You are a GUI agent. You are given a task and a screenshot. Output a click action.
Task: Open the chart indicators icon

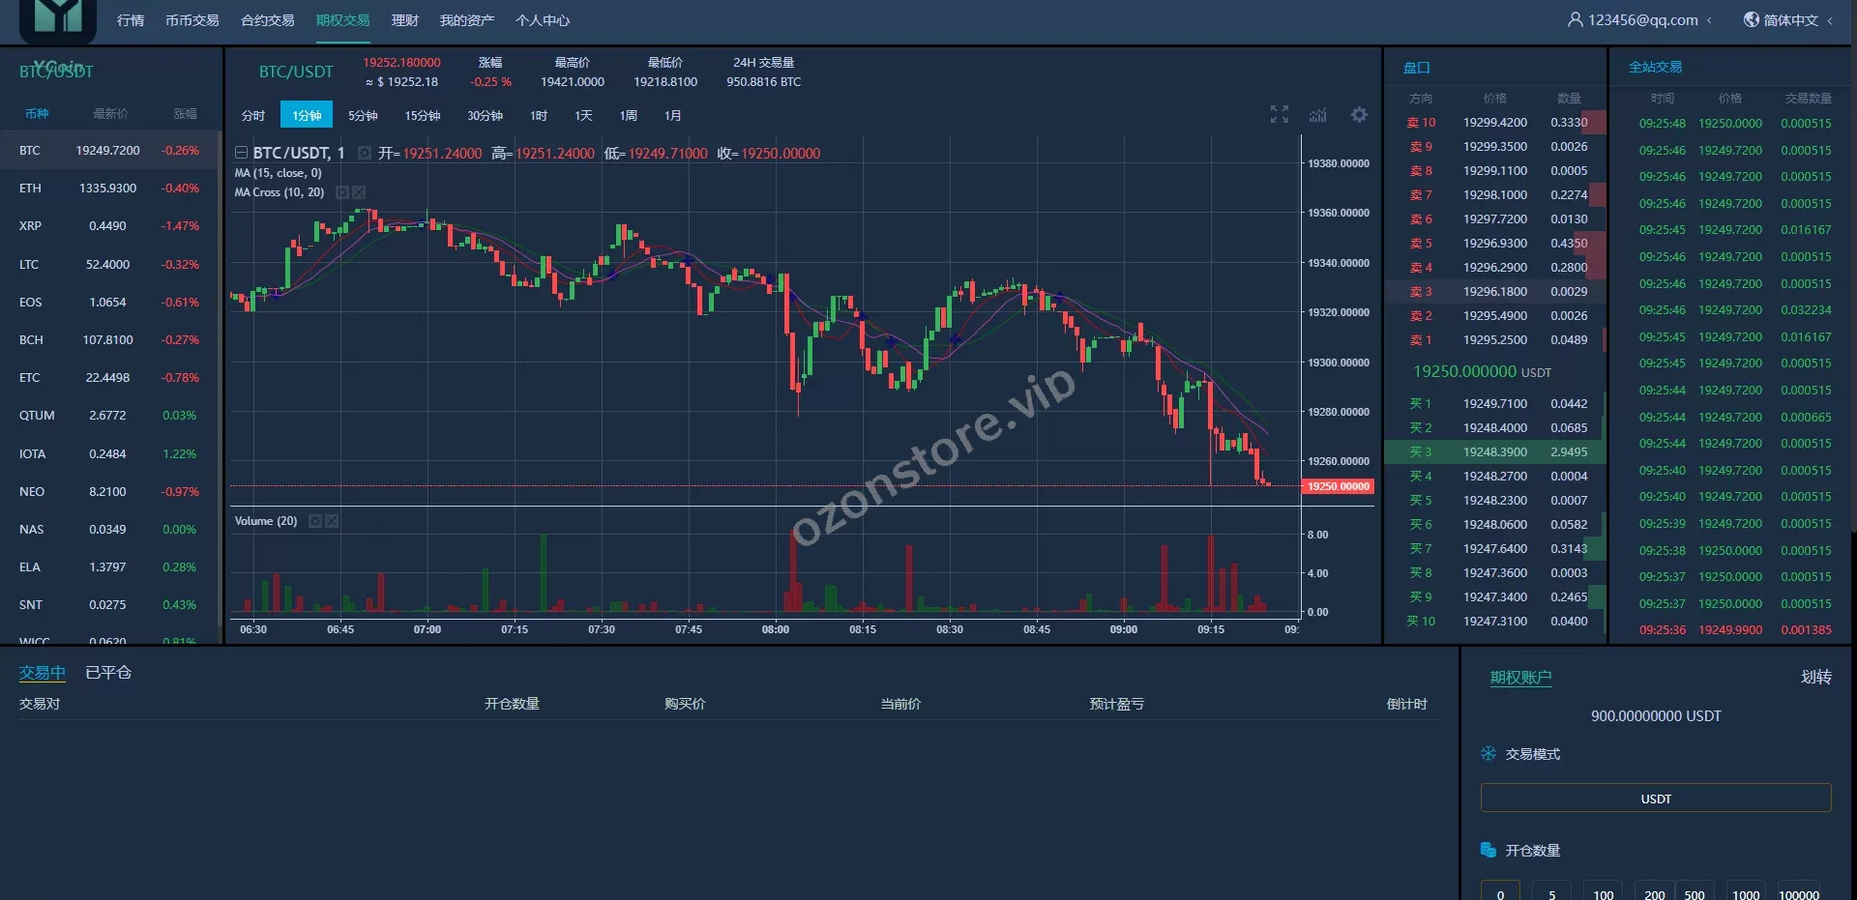(1318, 115)
